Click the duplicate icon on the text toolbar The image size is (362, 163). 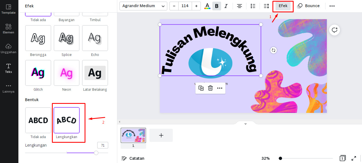pos(201,88)
